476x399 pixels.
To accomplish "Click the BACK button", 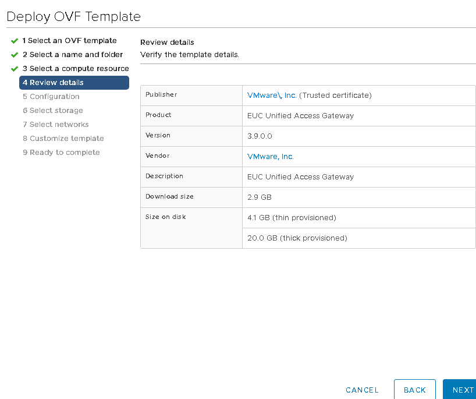I will 415,390.
